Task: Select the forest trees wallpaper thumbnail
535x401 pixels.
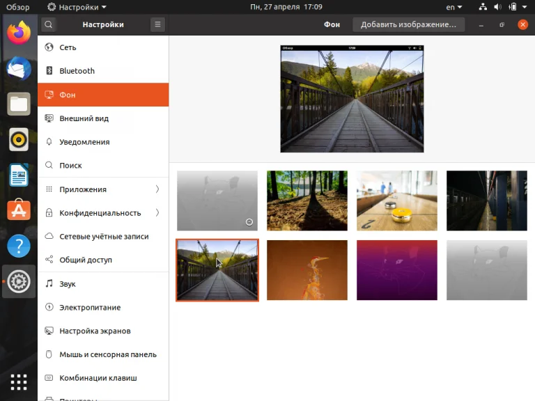Action: 307,200
